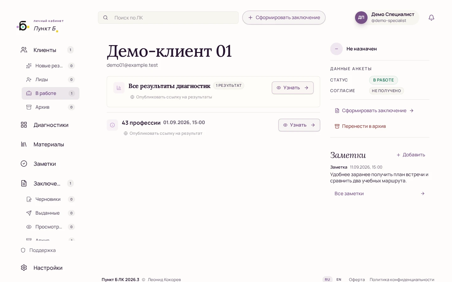Open Заключения section in the sidebar
Viewport: 452px width, 282px height.
coord(47,183)
